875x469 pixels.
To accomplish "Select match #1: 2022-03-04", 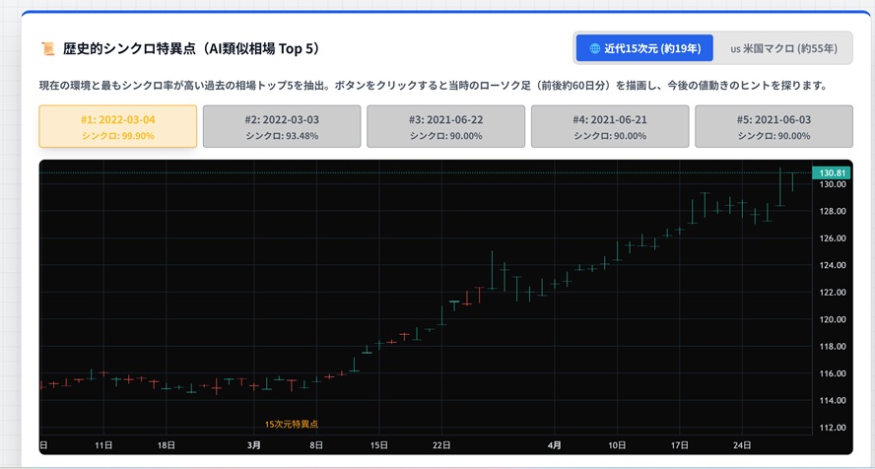I will [118, 127].
